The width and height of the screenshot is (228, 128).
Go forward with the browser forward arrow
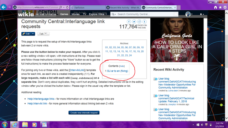[9, 7]
